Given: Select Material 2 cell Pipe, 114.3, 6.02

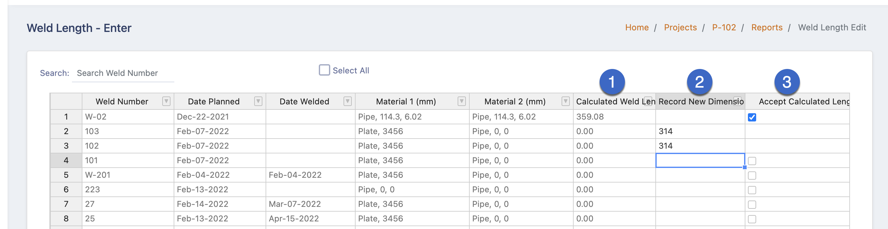Looking at the screenshot, I should click(x=521, y=117).
